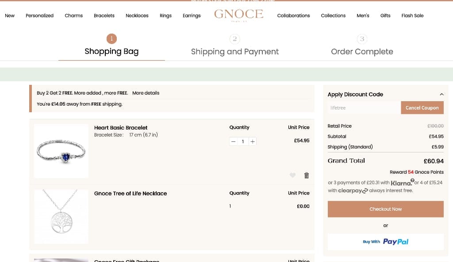Click Shipping (Standard) £5.99 value
This screenshot has width=453, height=262.
[438, 147]
